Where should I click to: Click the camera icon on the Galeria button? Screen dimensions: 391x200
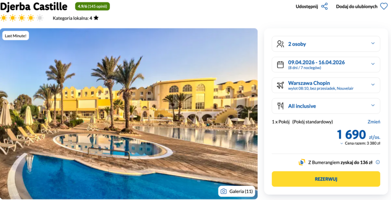coord(224,191)
